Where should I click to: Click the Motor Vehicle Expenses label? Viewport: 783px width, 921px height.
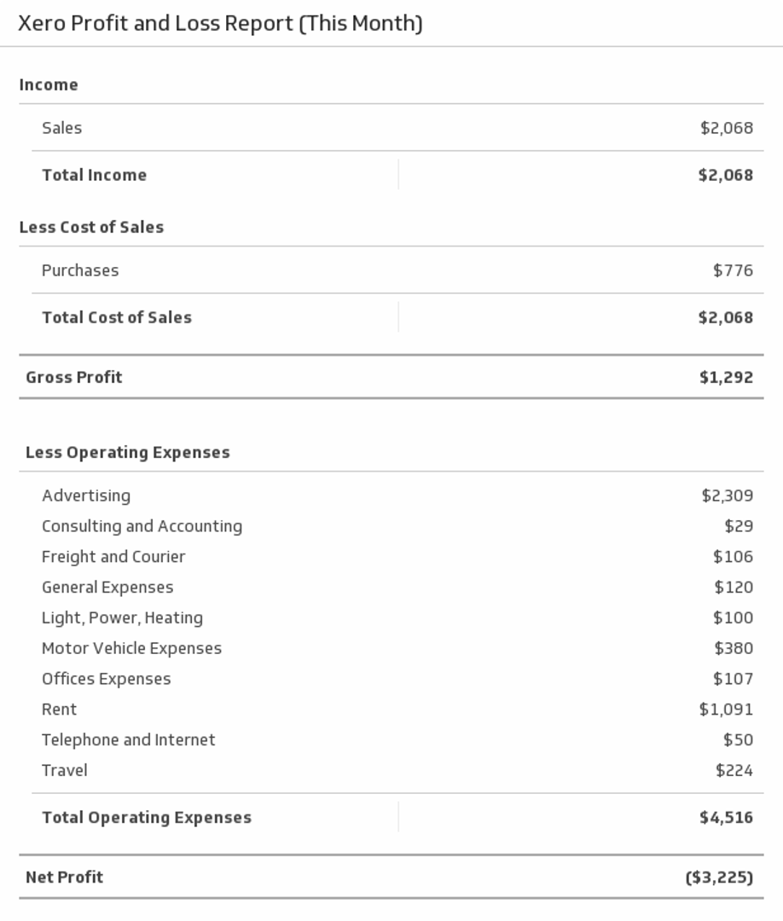131,648
